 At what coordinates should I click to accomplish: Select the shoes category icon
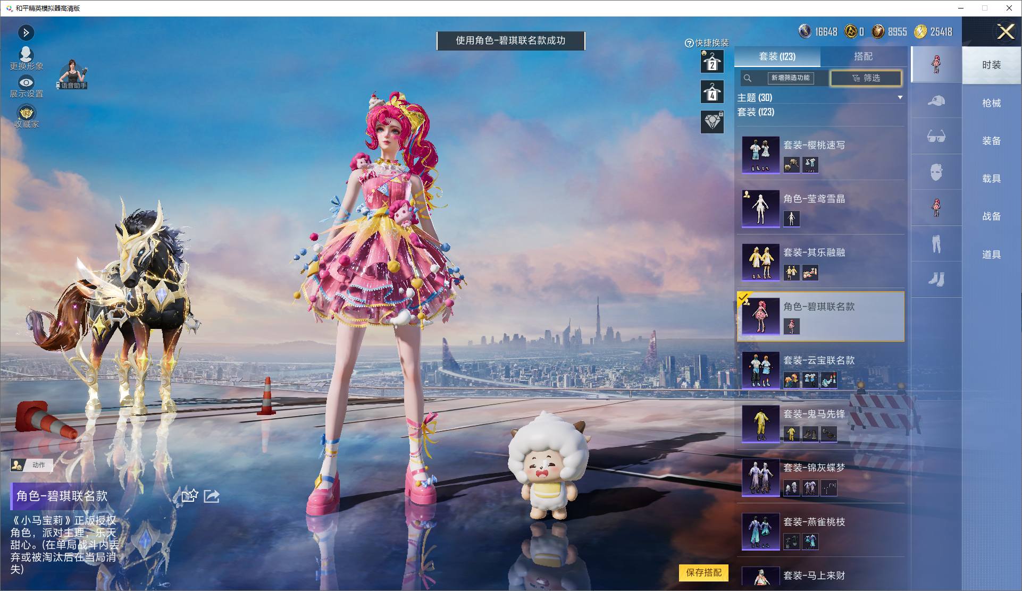(x=936, y=280)
